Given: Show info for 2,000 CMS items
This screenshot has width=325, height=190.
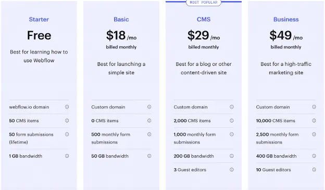Looking at the screenshot, I should [232, 120].
